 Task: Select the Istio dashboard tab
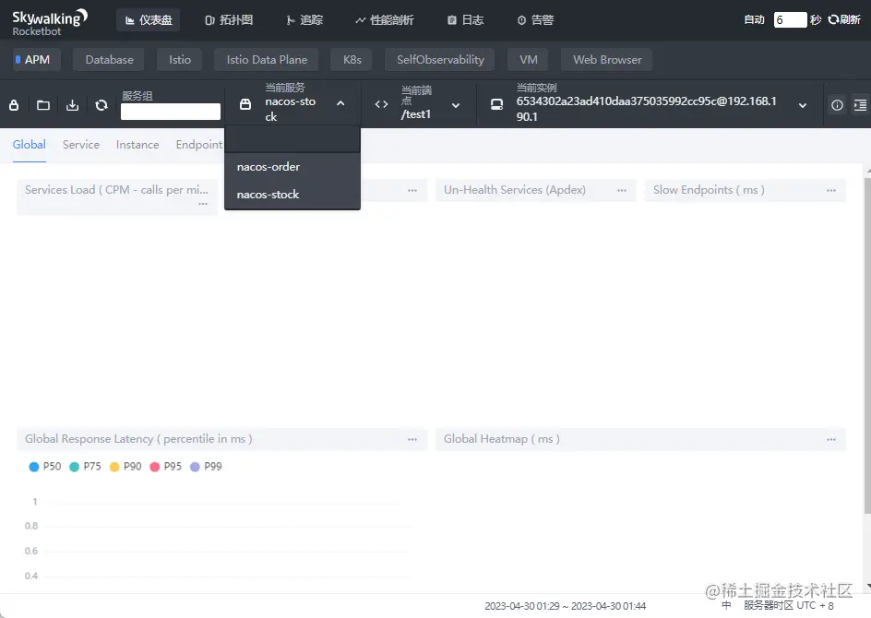[179, 59]
